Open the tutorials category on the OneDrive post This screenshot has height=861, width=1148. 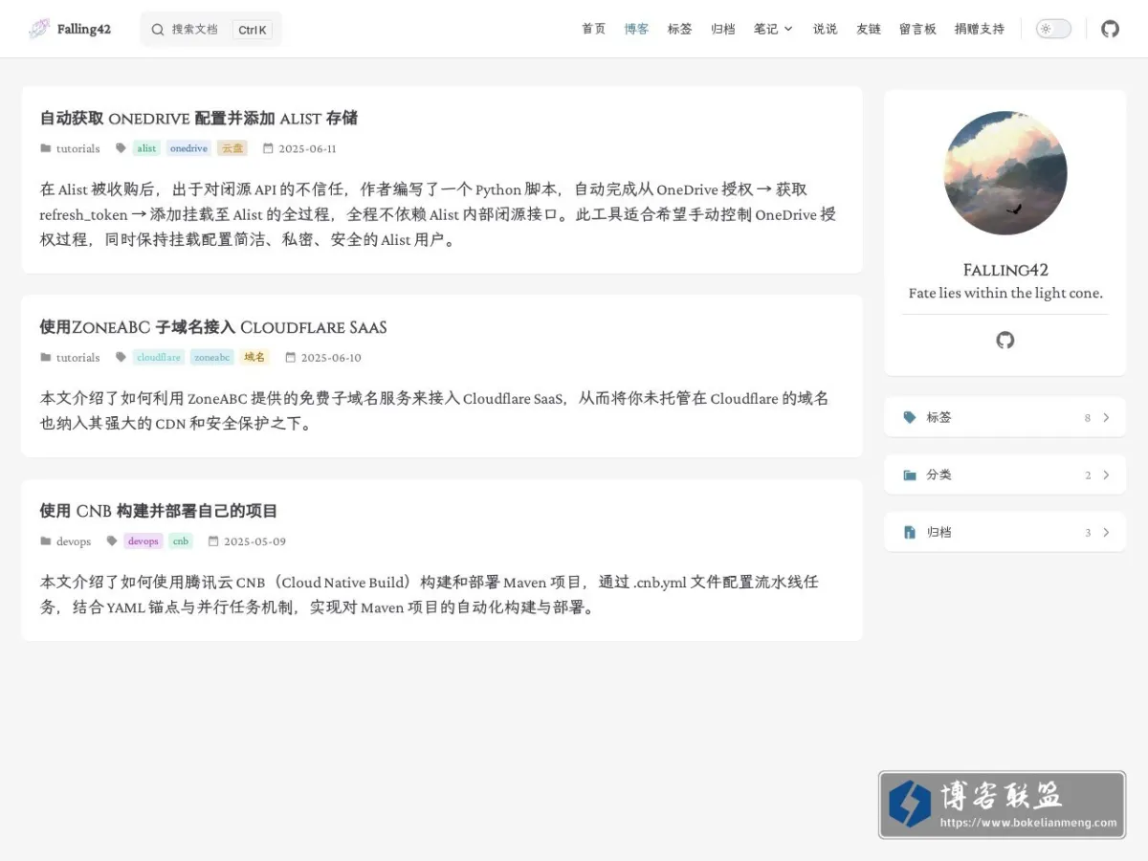coord(77,148)
